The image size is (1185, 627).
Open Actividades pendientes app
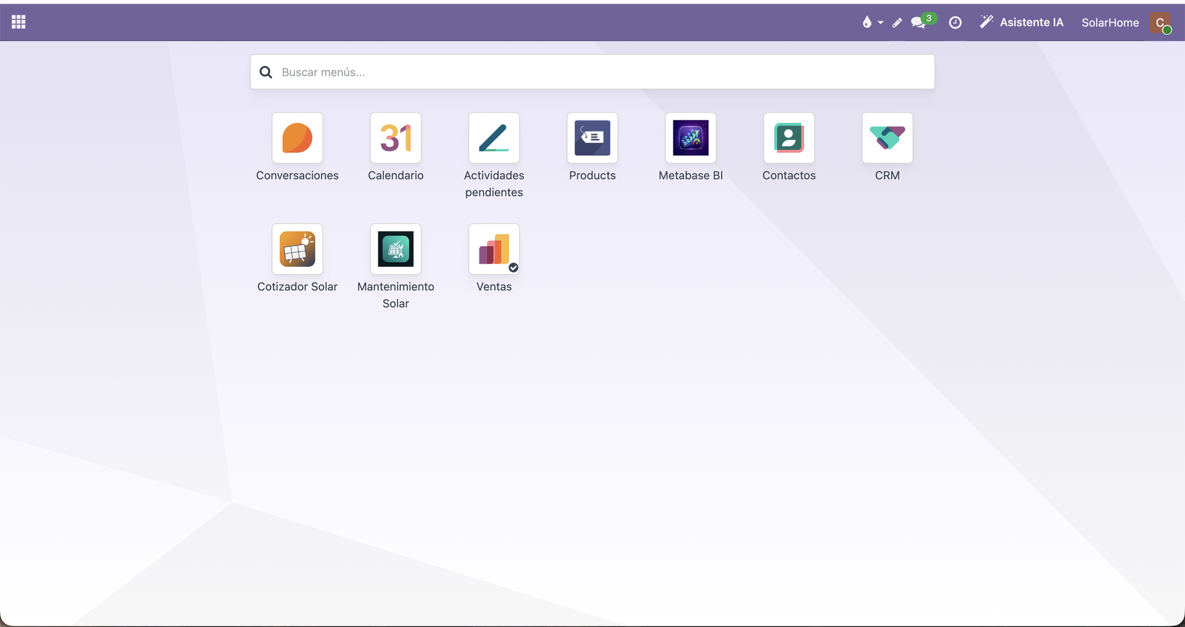coord(494,138)
